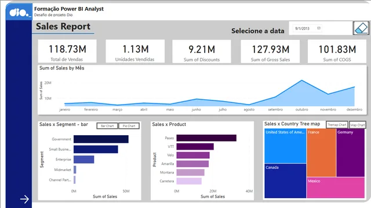Click the Total de Vendas 118.73M card

[x=67, y=51]
